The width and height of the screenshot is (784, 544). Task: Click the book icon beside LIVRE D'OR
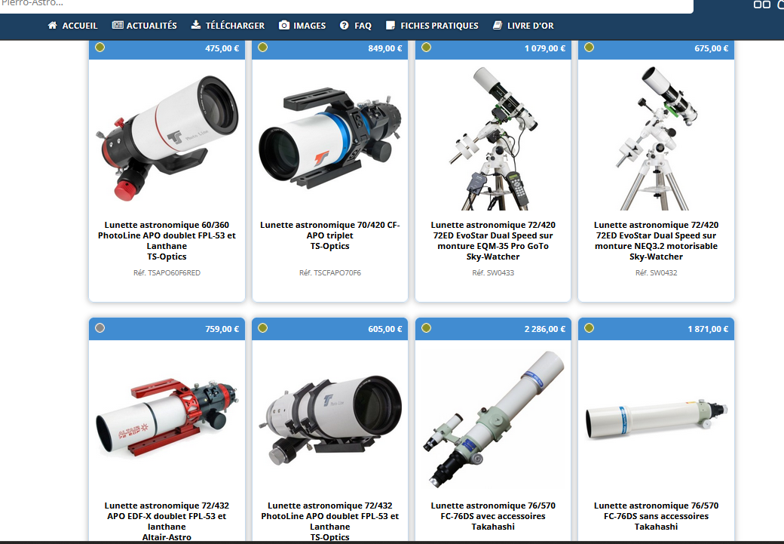pyautogui.click(x=498, y=25)
